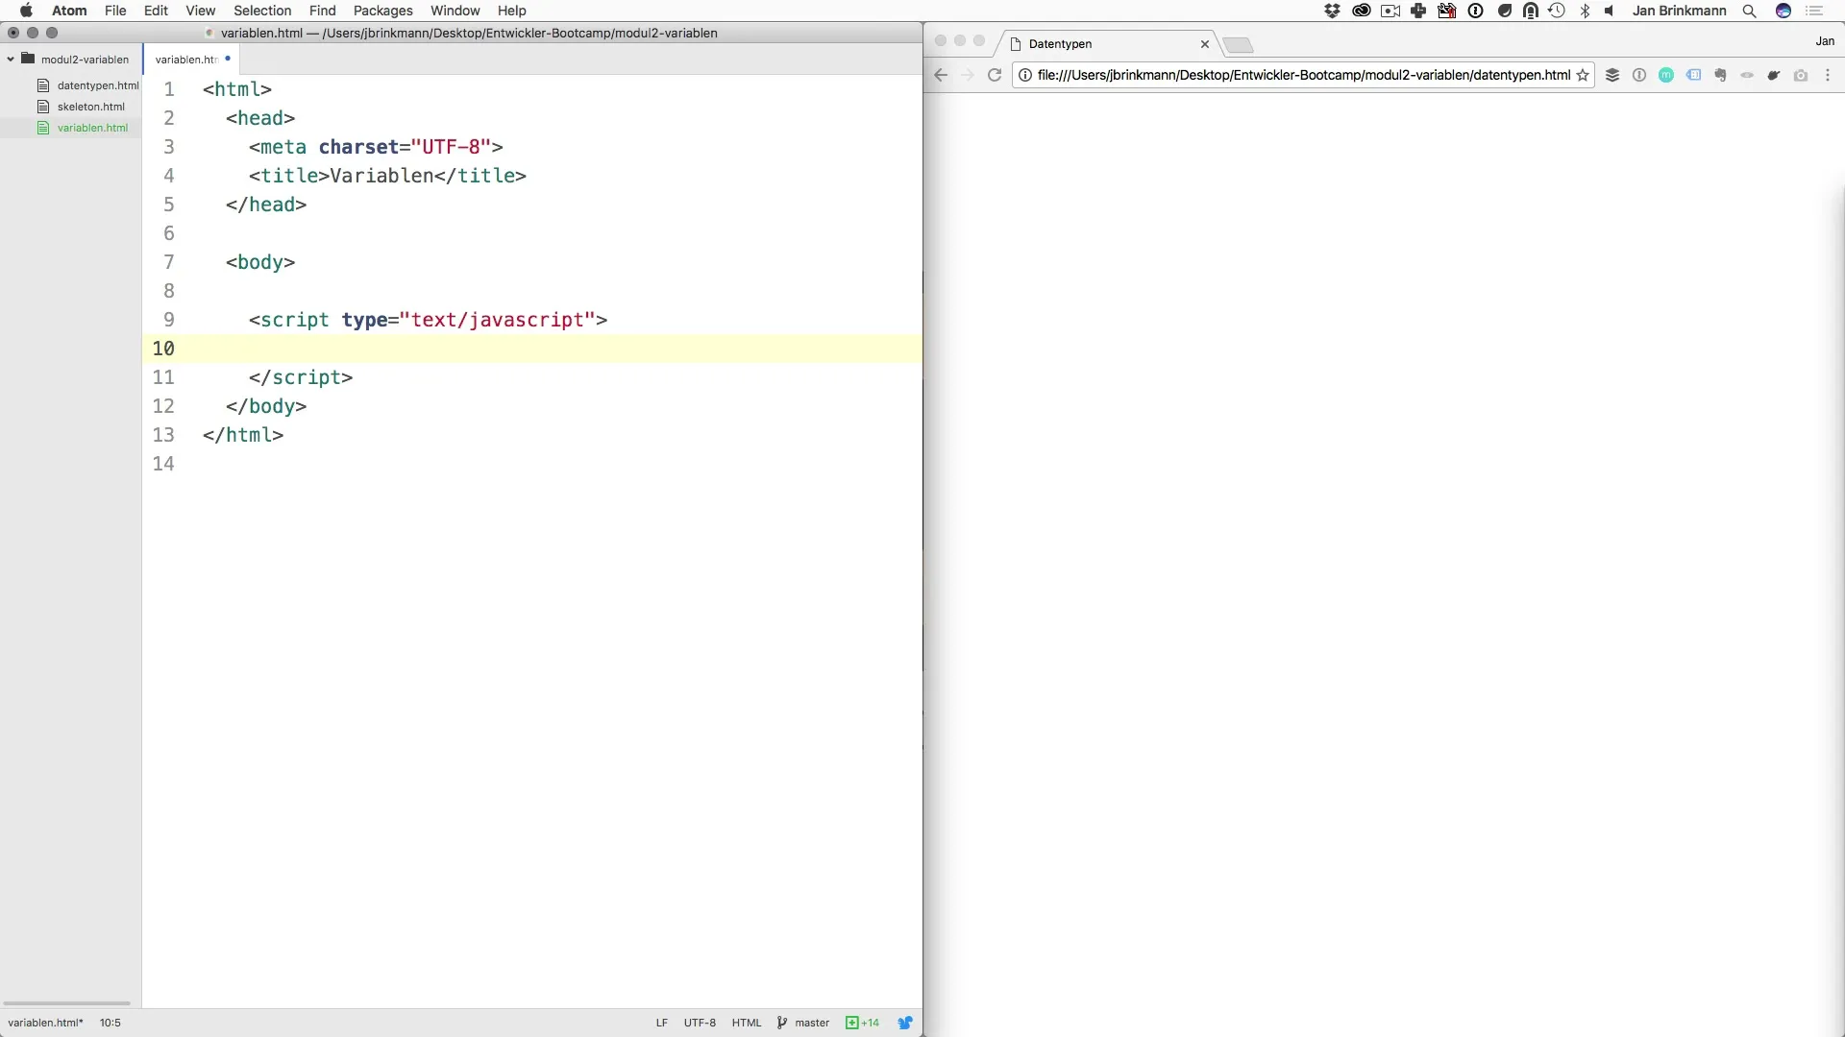Click the green +14 git diff indicator
1845x1037 pixels.
(862, 1023)
